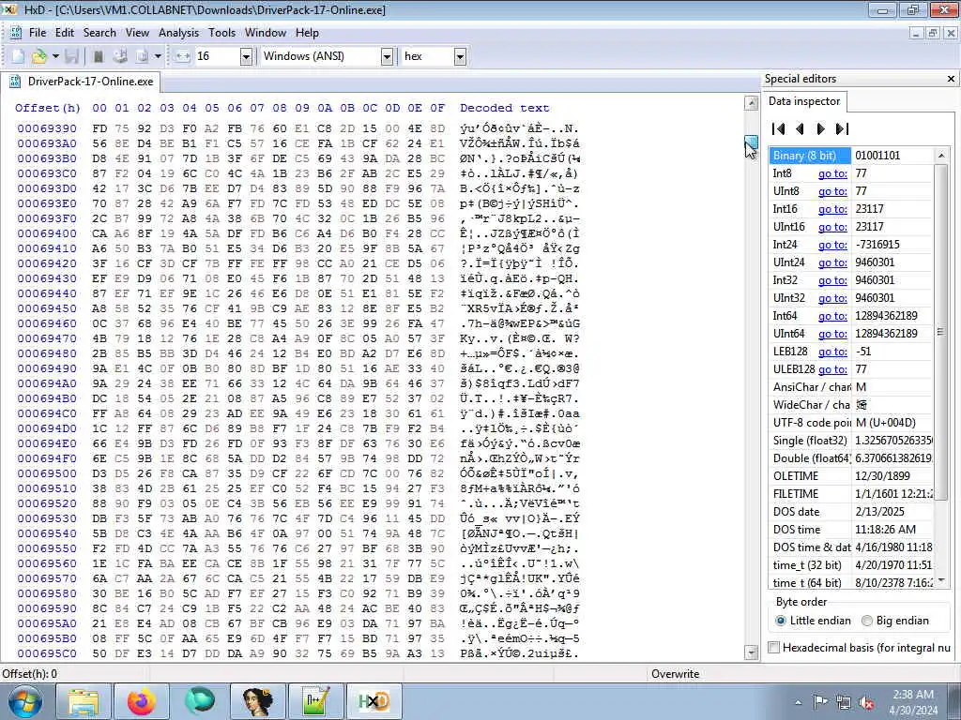
Task: Select Little endian byte order
Action: (813, 621)
